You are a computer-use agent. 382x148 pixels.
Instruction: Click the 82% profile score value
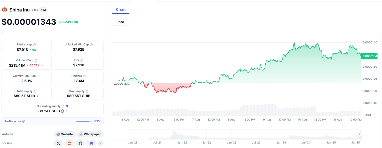tap(97, 121)
